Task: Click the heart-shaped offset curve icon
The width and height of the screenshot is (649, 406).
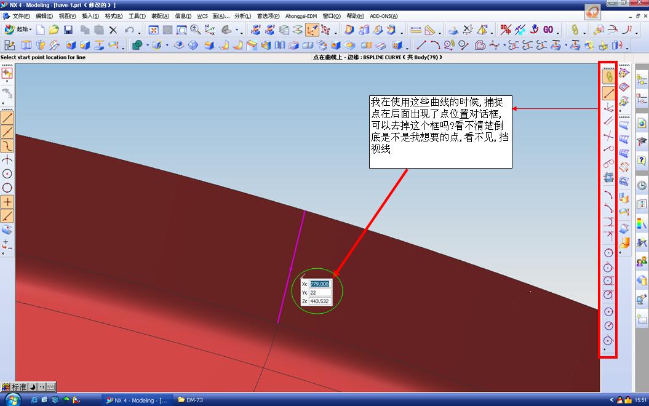Action: [x=480, y=45]
